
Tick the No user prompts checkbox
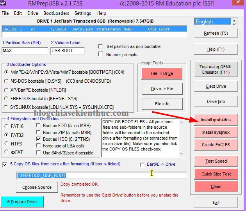point(100,54)
